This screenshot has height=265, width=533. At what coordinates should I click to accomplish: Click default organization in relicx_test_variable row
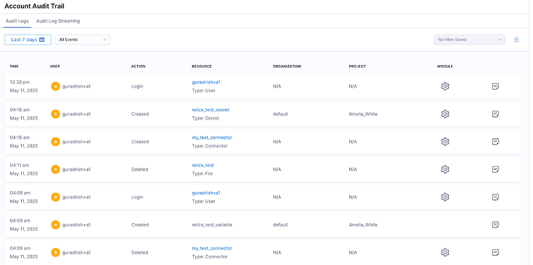click(280, 224)
